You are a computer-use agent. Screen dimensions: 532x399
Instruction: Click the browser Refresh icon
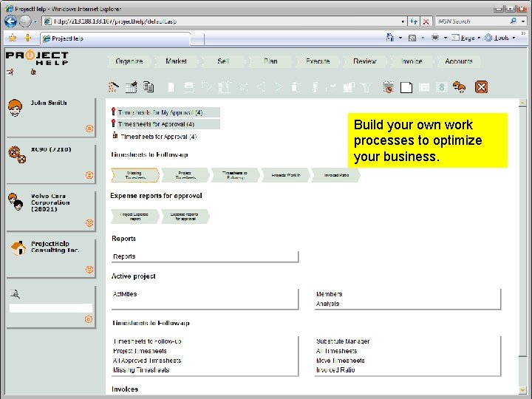[x=414, y=21]
